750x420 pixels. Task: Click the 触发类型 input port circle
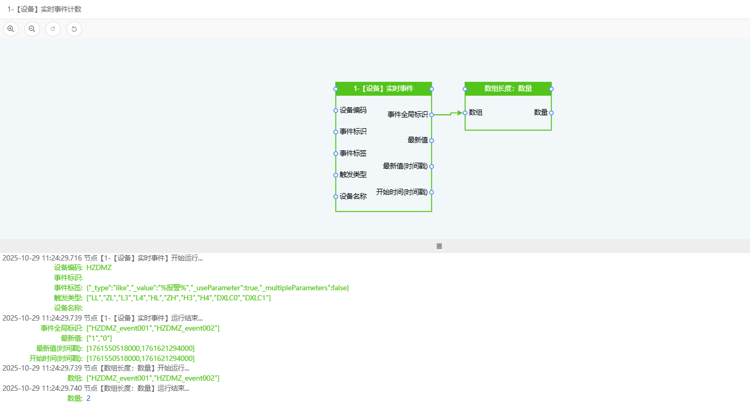click(x=336, y=175)
